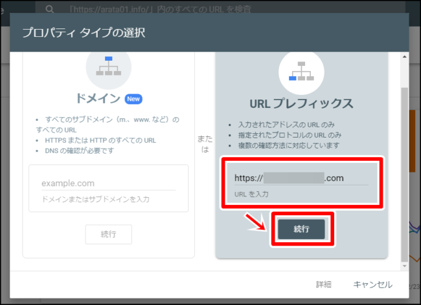Click the hint 'ドメインまたはサブドメインを入力'

(x=95, y=199)
